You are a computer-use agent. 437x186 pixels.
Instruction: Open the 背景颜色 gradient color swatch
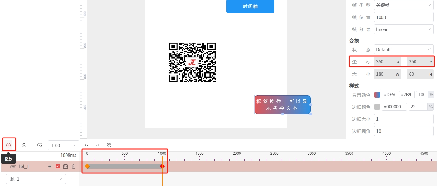click(377, 95)
